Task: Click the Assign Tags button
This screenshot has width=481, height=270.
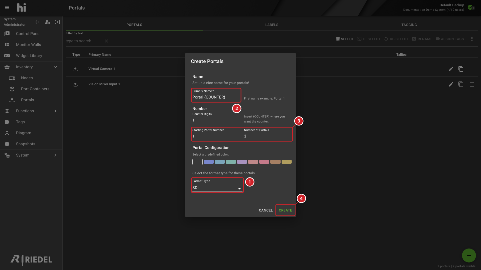Action: 450,39
